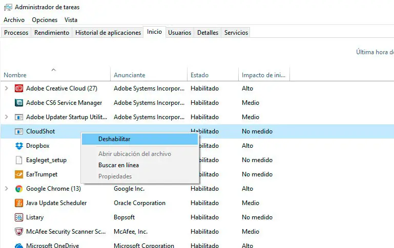Image resolution: width=394 pixels, height=248 pixels.
Task: Select Buscar en línea menu entry
Action: click(x=118, y=165)
